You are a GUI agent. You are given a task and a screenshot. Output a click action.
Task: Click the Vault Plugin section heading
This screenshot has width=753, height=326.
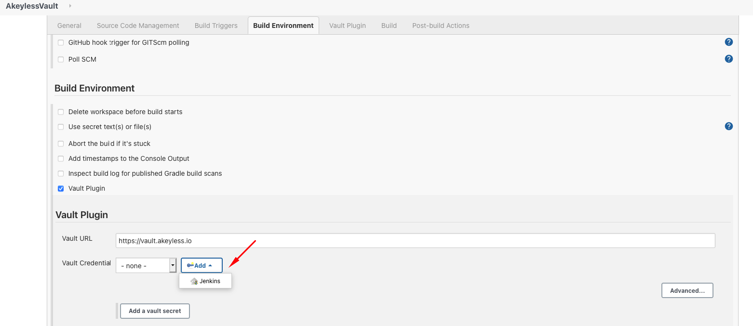coord(82,215)
